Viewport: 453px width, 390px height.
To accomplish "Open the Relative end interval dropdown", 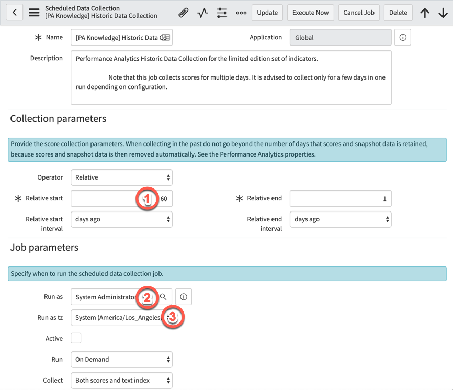I will tap(341, 219).
